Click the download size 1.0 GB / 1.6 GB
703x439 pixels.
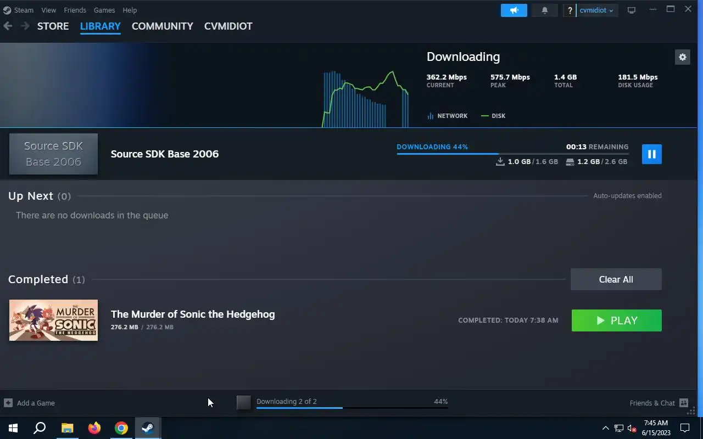527,162
